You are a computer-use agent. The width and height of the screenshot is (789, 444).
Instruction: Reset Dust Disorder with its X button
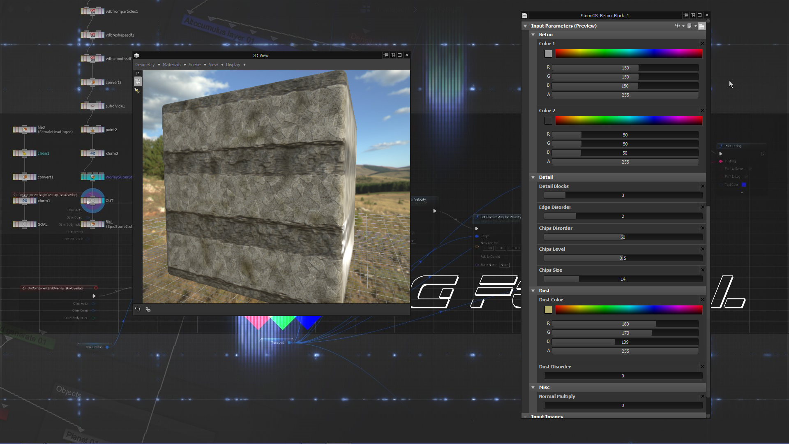702,367
